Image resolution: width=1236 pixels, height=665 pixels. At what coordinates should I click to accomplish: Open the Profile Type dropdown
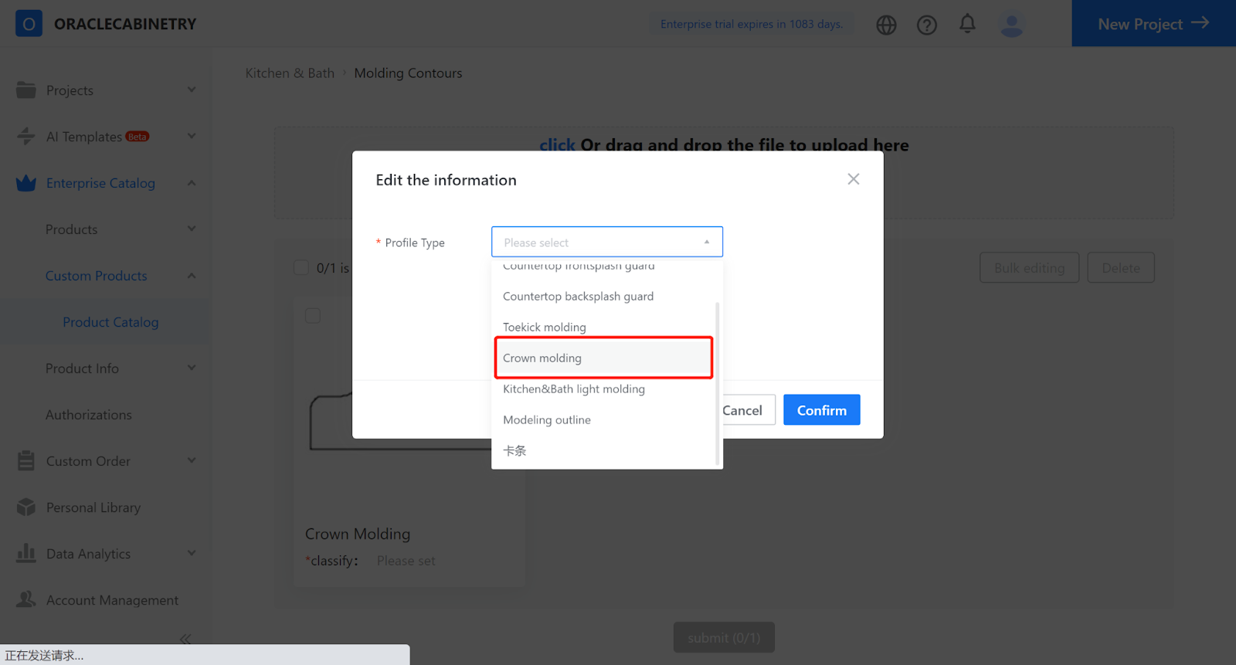[607, 242]
